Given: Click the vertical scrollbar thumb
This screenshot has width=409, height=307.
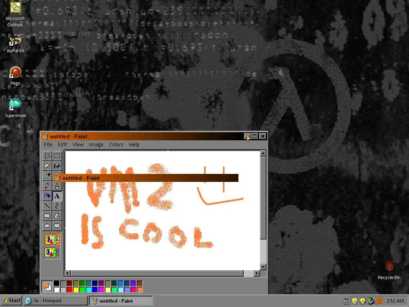Looking at the screenshot, I should pyautogui.click(x=263, y=197).
